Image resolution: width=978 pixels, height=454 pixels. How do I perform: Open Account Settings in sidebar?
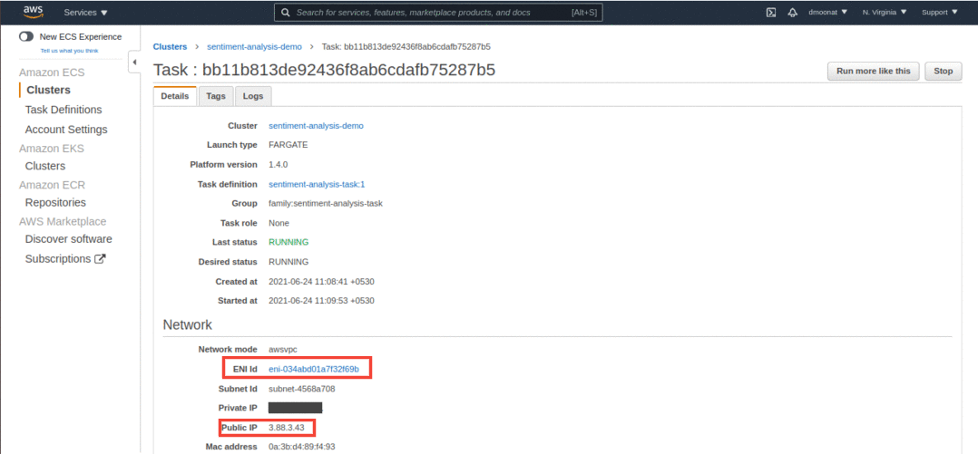(66, 130)
